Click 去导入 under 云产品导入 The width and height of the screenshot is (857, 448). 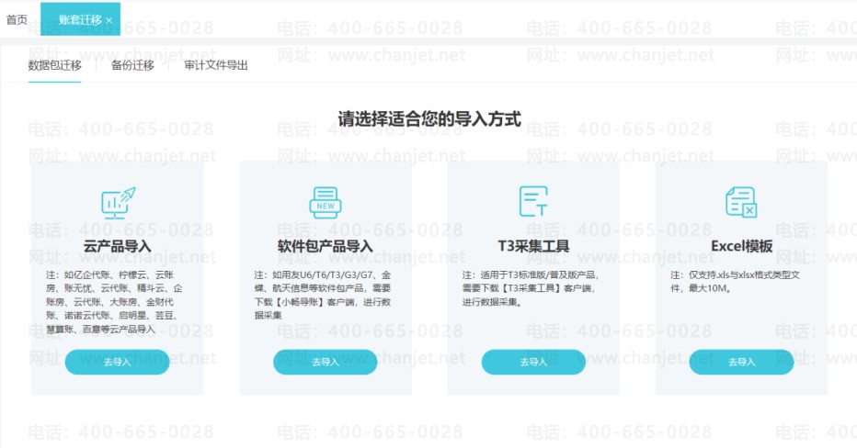(117, 362)
